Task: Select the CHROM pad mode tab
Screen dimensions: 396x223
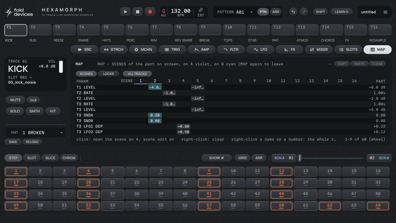Action: click(x=69, y=158)
